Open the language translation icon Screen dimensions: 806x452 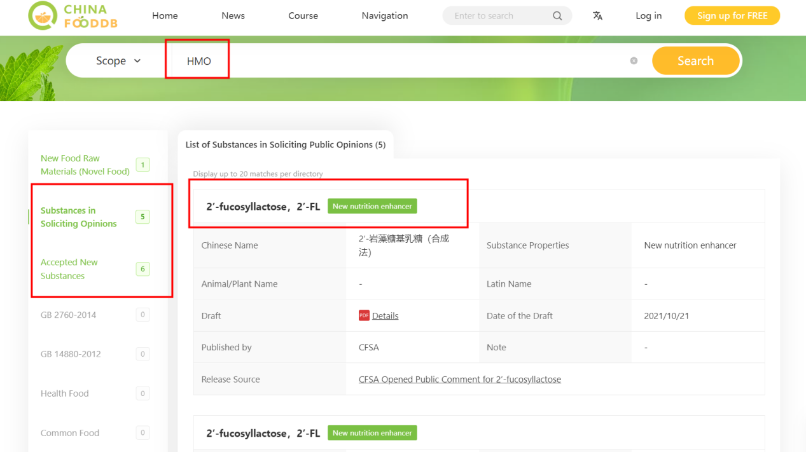click(597, 16)
